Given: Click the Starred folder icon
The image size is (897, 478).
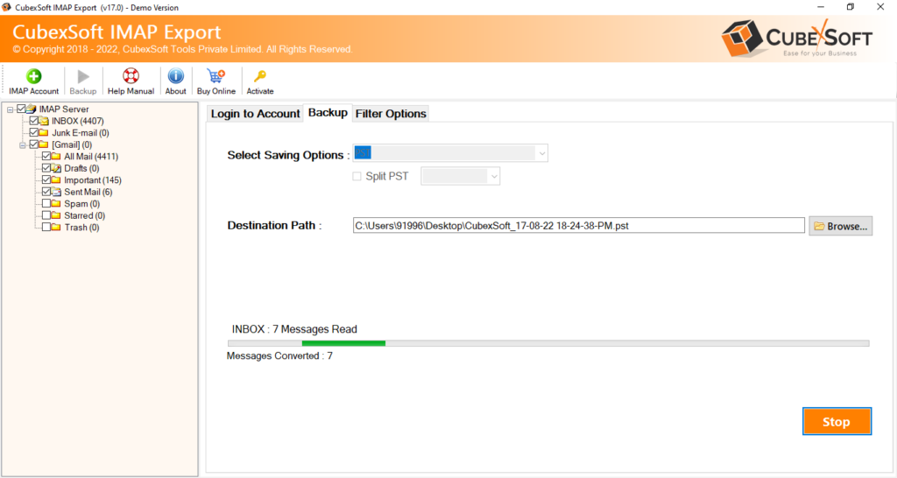Looking at the screenshot, I should click(56, 215).
